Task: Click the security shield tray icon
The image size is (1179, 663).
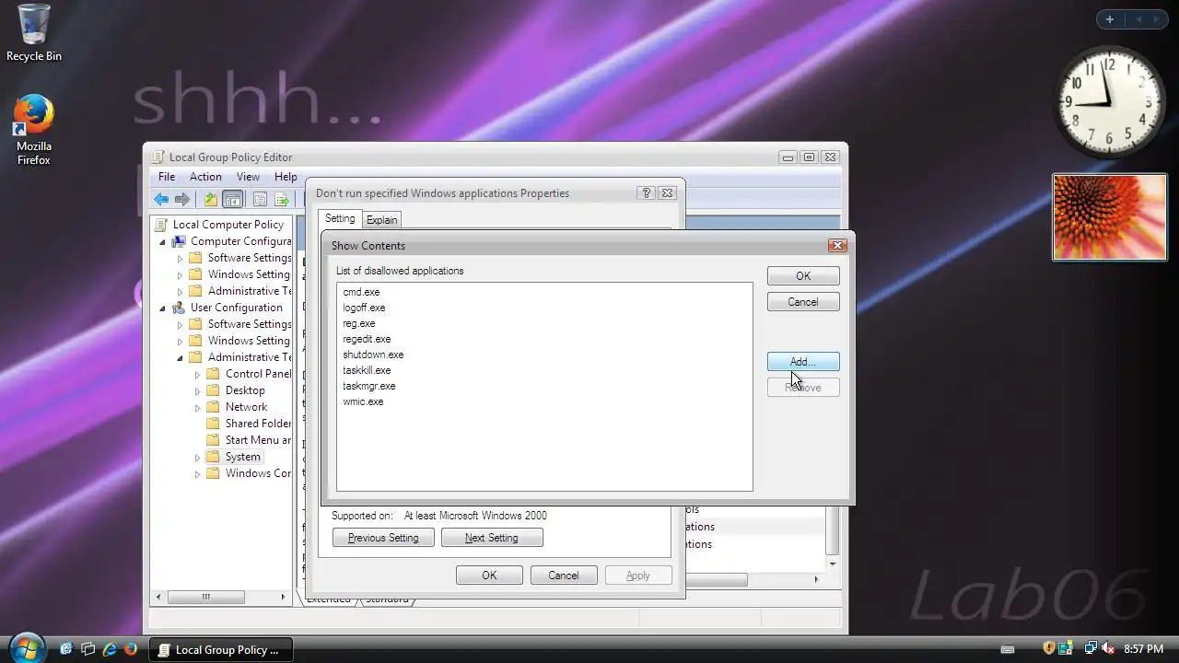Action: 1049,649
